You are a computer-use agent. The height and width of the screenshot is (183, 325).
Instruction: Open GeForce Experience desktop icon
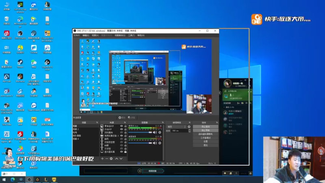point(20,7)
